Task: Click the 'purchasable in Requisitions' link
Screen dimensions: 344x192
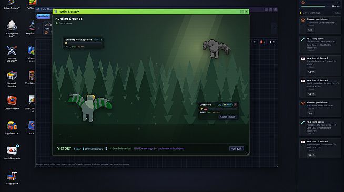Action: coord(171,148)
